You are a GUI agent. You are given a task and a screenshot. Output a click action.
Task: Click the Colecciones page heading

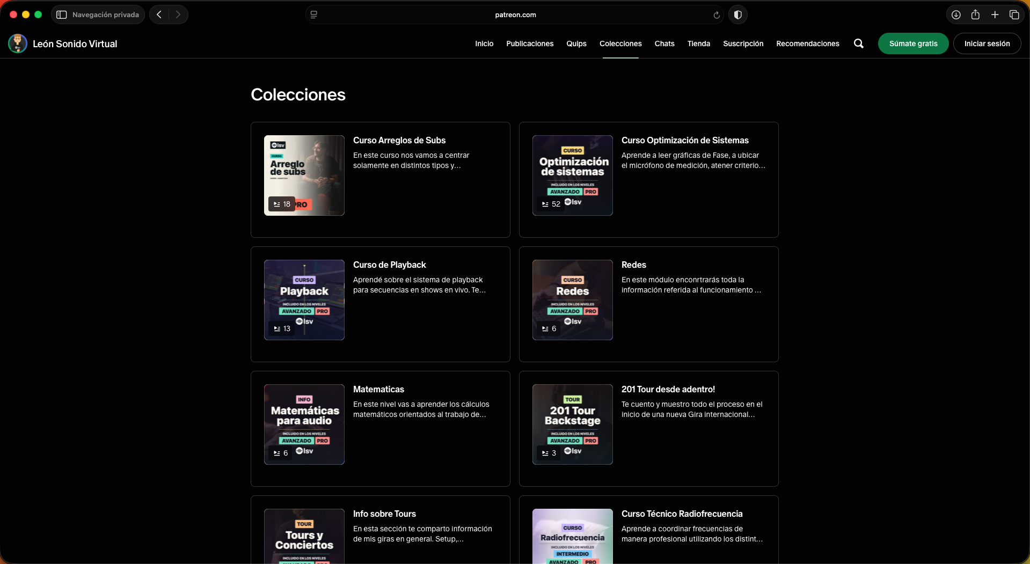pyautogui.click(x=298, y=94)
